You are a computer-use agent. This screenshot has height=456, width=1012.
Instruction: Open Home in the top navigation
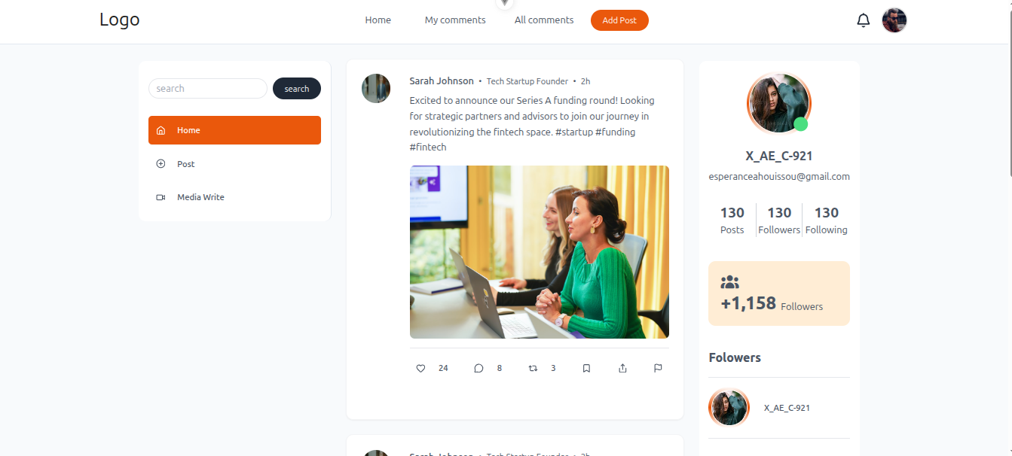[378, 20]
